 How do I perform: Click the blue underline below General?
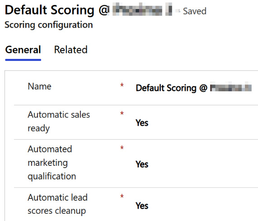[x=23, y=60]
